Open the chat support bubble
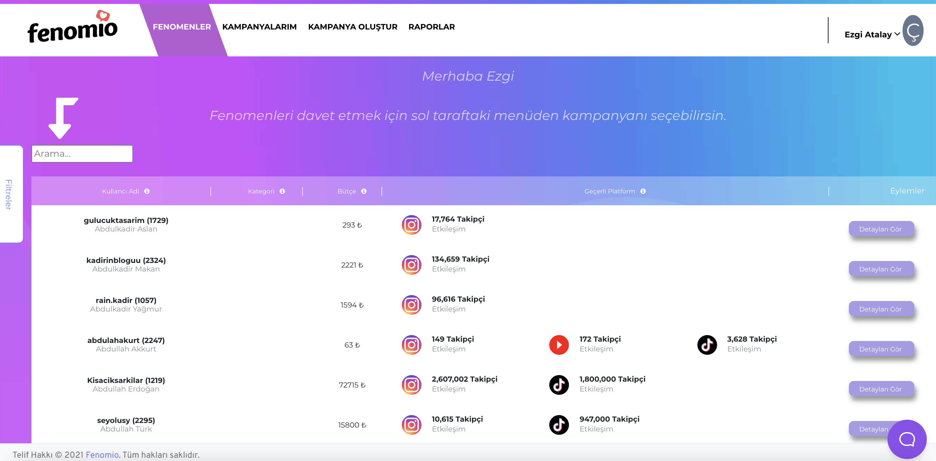This screenshot has width=936, height=461. pyautogui.click(x=907, y=439)
